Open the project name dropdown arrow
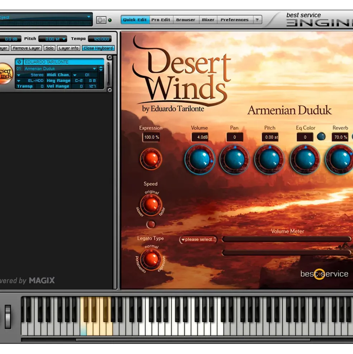Screen dimensions: 353x354 [x=89, y=17]
